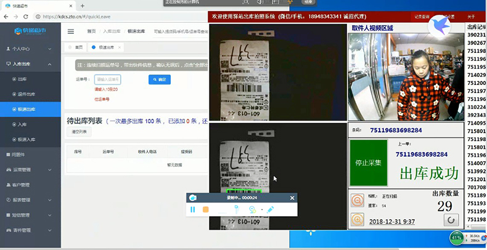Expand the 短信管理 sidebar menu
Screen dimensions: 487x250
[30, 216]
